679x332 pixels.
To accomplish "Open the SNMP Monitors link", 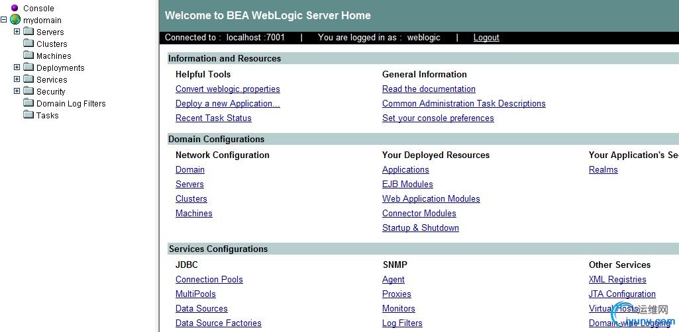I will point(398,309).
